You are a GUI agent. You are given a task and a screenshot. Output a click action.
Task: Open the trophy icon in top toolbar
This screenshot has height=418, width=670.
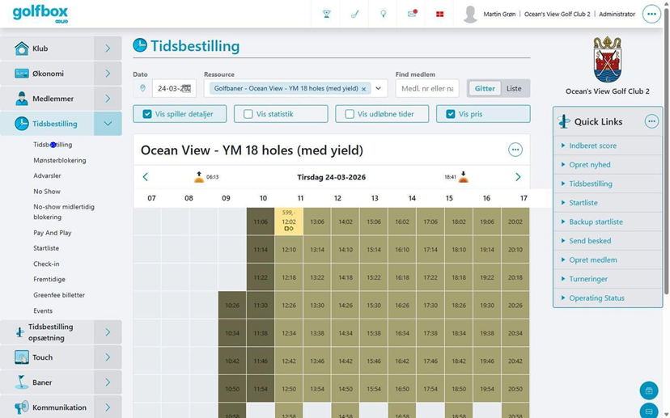326,14
